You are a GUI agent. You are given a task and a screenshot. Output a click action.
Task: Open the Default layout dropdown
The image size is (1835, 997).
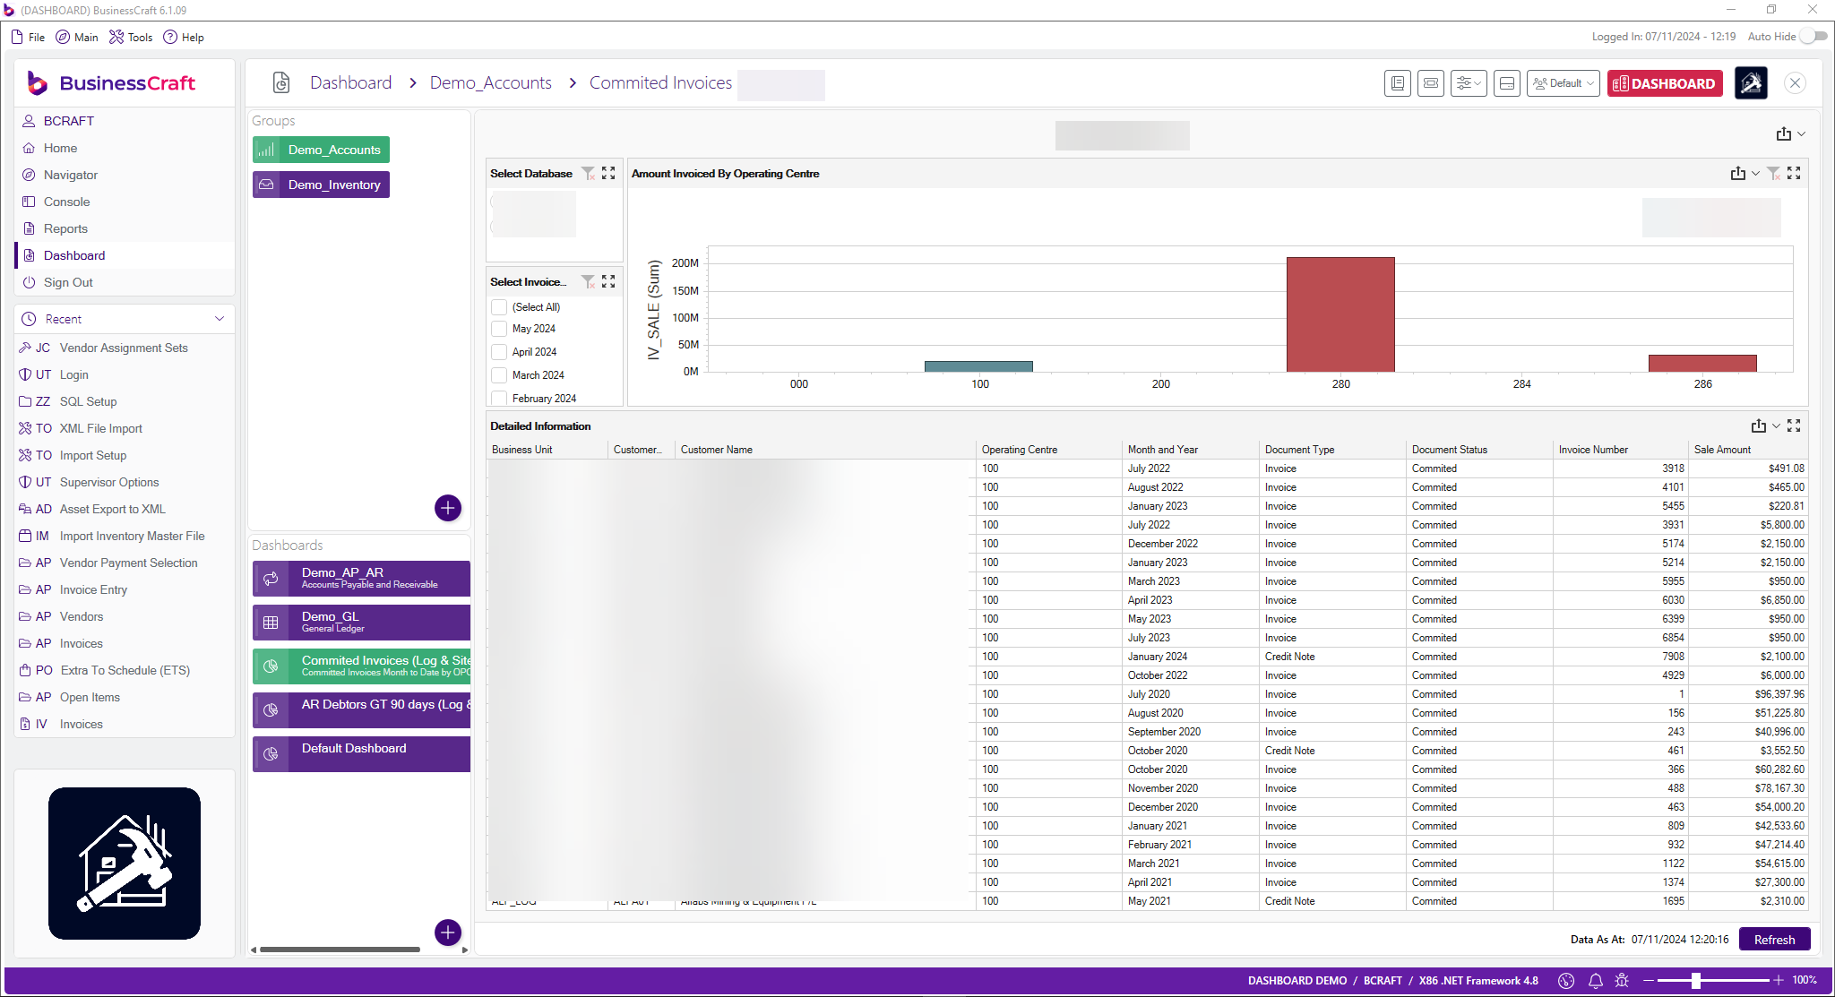(x=1563, y=82)
